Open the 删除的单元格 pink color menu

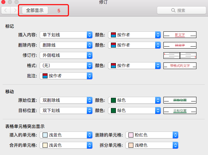[152, 135]
